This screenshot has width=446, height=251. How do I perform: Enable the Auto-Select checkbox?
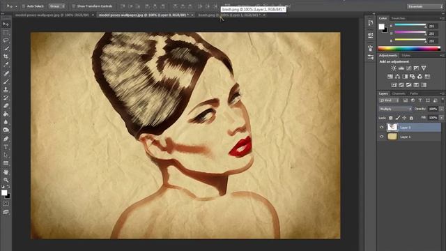24,6
